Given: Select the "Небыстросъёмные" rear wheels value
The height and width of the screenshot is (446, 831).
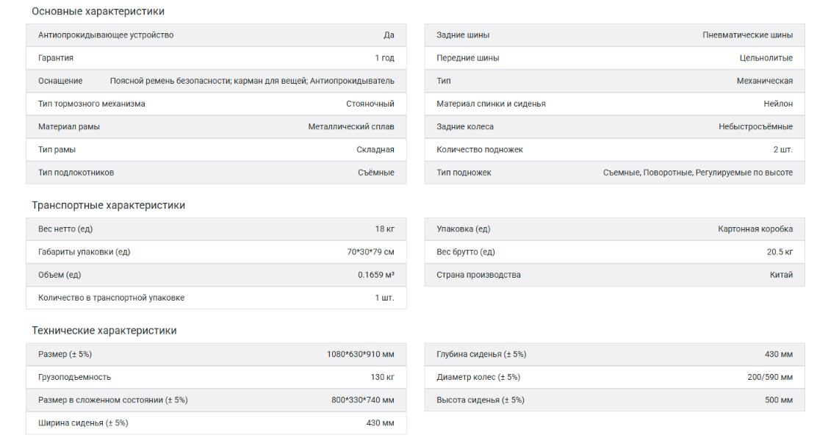Looking at the screenshot, I should [x=755, y=127].
